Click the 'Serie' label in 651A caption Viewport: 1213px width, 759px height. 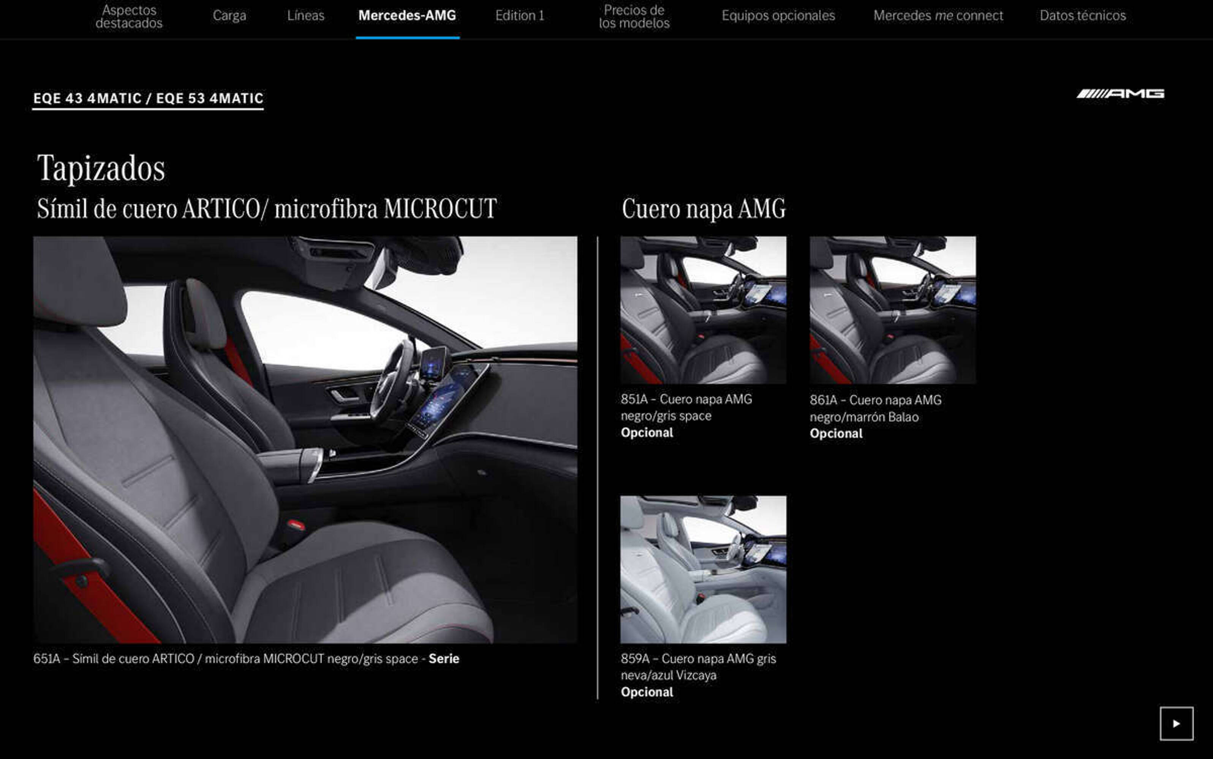444,658
